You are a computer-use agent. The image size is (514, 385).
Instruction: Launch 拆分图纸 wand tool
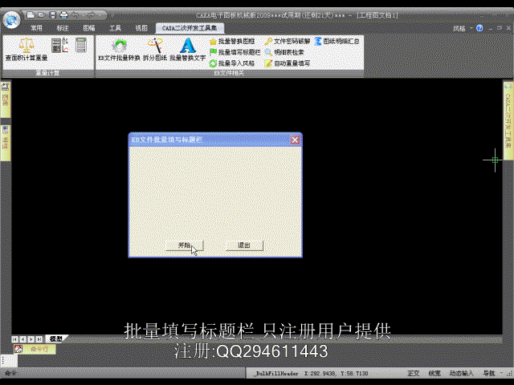[155, 50]
